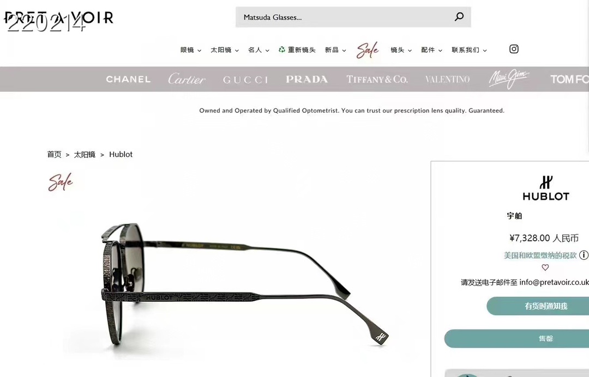Open the Maui Jim brand logo
The image size is (589, 377).
click(509, 79)
